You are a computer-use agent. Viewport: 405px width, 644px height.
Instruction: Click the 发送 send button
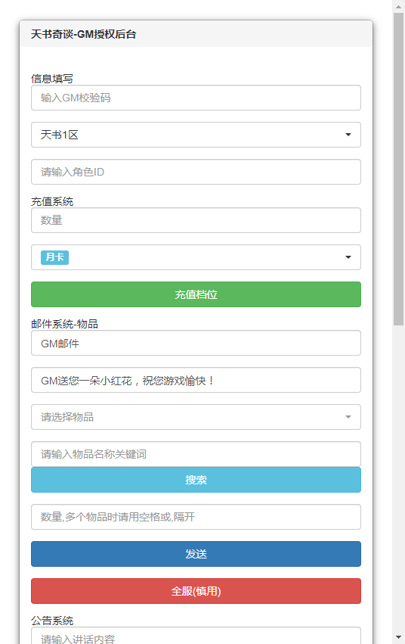196,554
